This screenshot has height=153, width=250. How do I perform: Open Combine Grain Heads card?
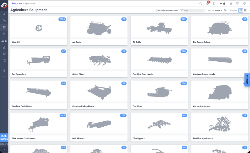[x=38, y=95]
